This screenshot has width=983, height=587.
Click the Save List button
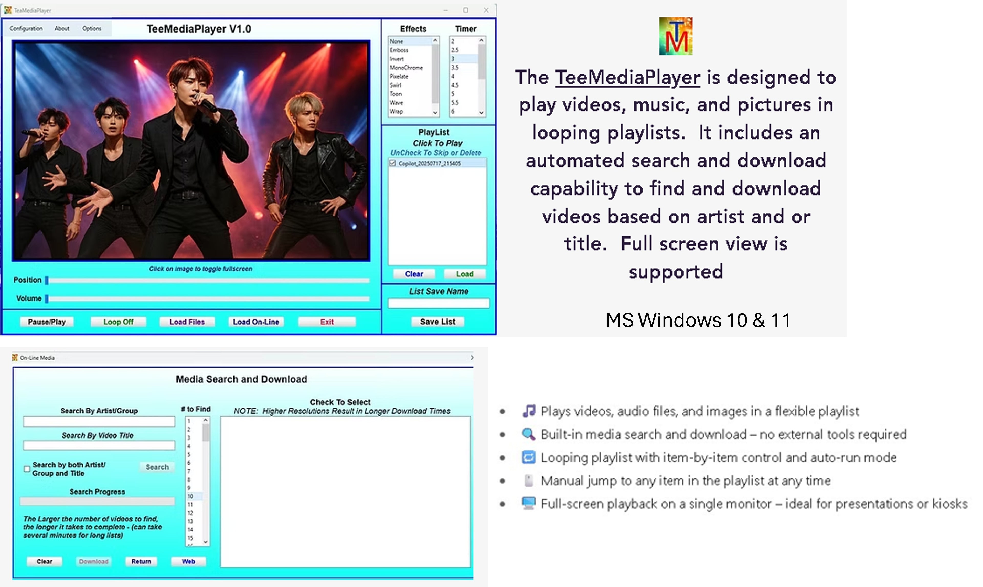coord(437,322)
